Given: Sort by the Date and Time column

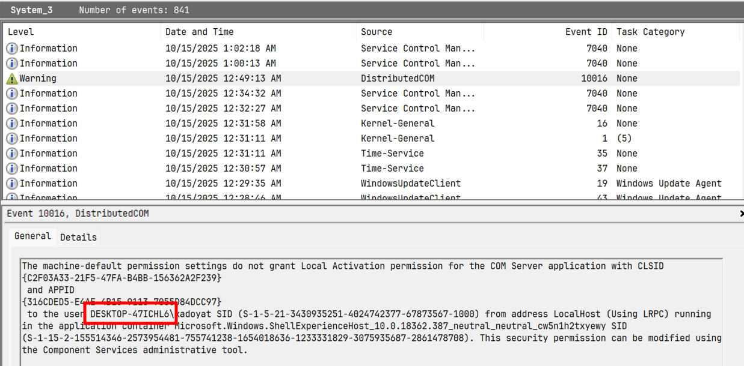Looking at the screenshot, I should pos(200,32).
